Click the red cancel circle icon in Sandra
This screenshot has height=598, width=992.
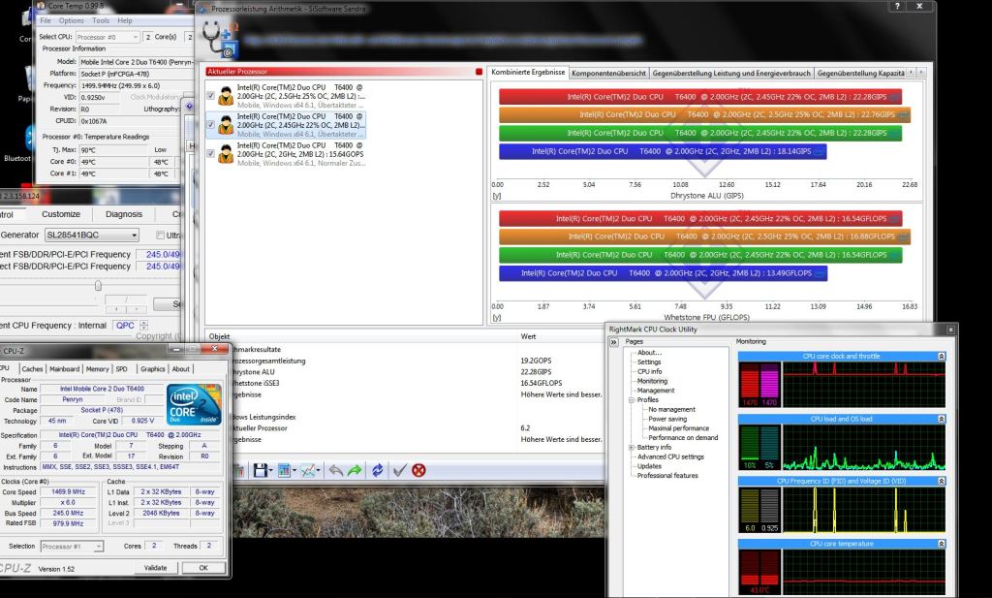pos(418,470)
